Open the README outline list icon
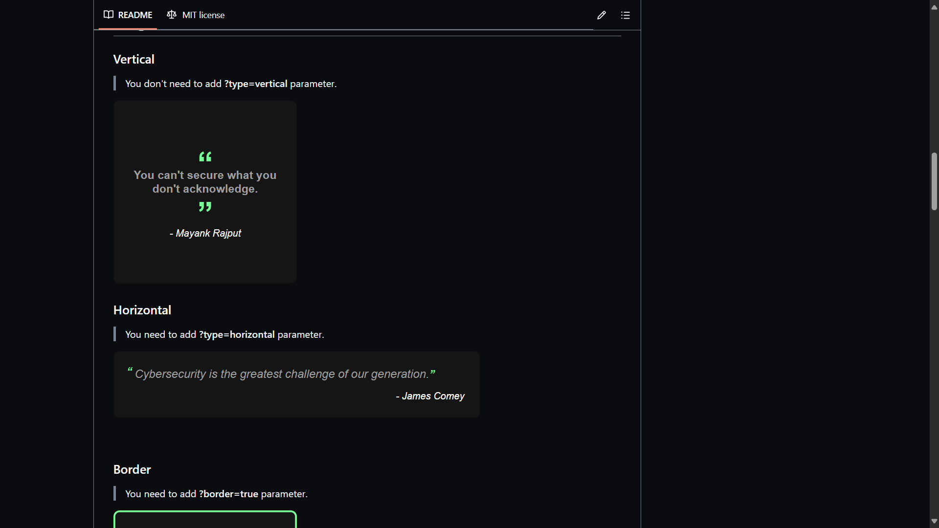Screen dimensions: 939x528 pyautogui.click(x=626, y=15)
